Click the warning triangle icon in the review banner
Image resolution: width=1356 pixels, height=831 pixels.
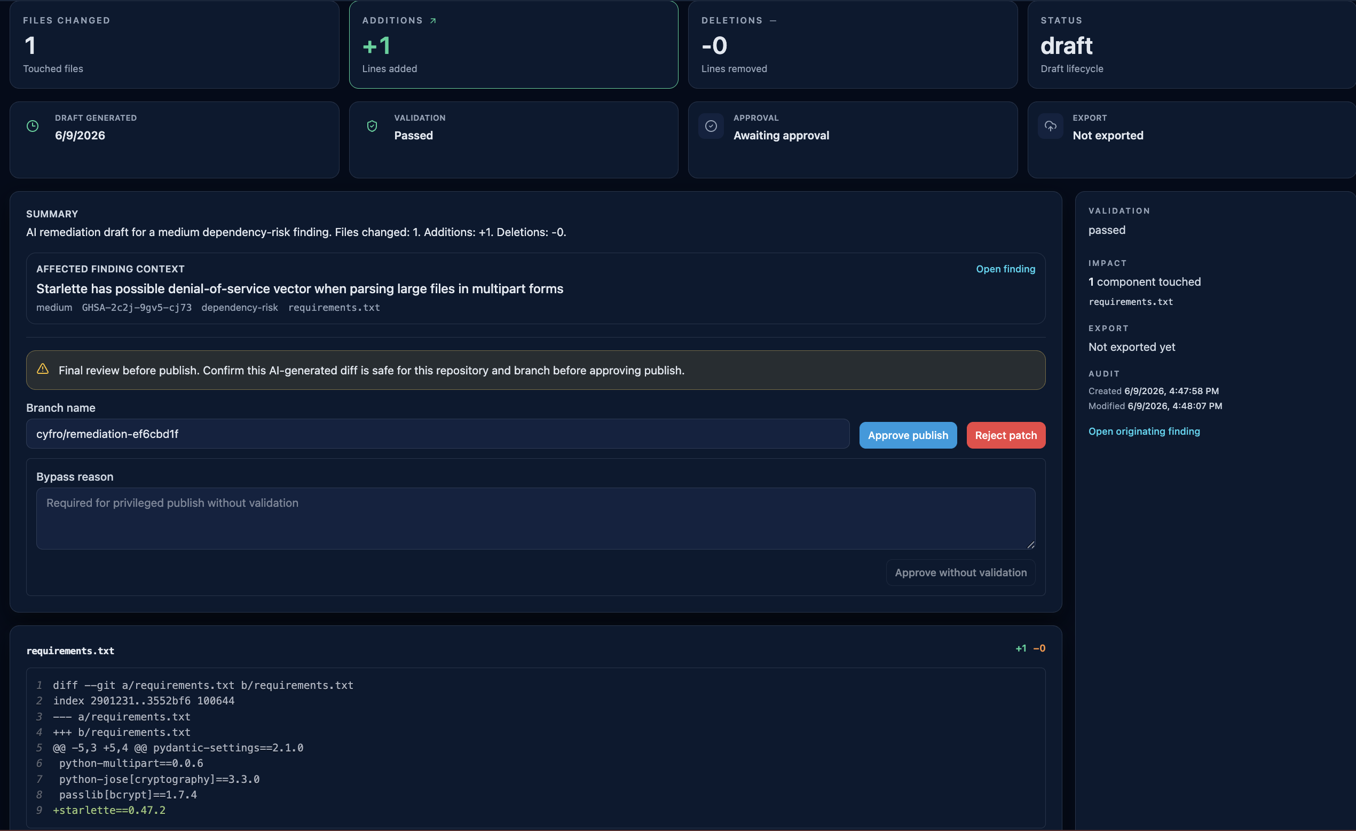(43, 369)
